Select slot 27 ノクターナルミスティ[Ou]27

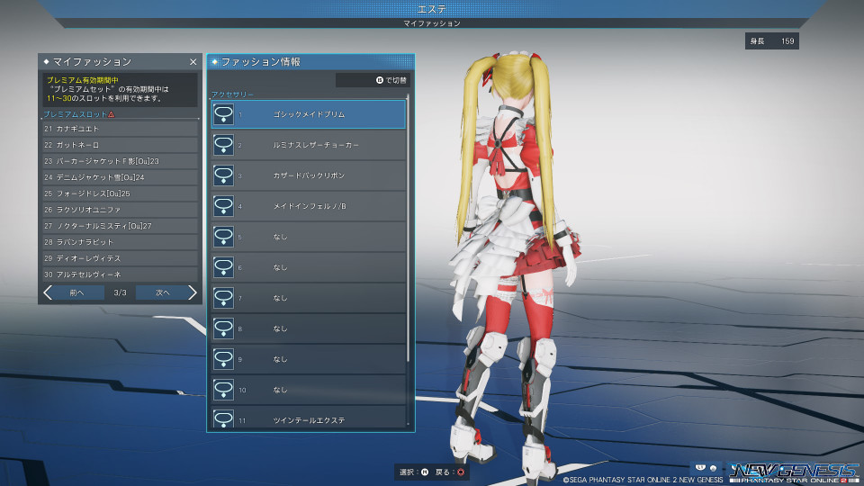[x=120, y=226]
